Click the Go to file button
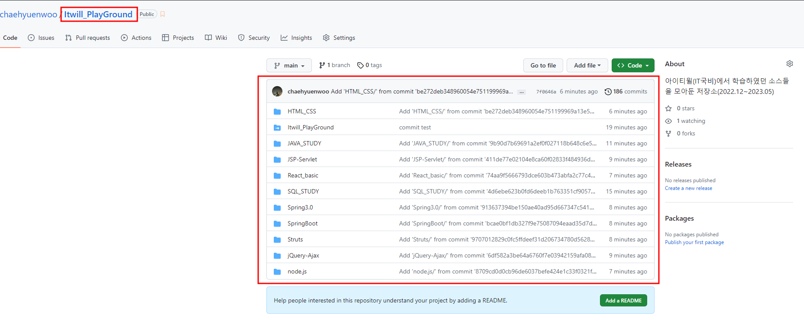The image size is (804, 328). point(543,65)
